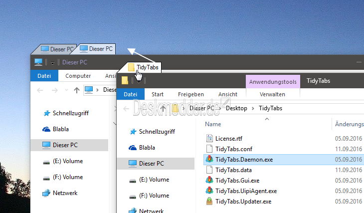Viewport: 364px width, 213px height.
Task: Open (E:) Volume in Dieser PC window sidebar
Action: point(67,161)
